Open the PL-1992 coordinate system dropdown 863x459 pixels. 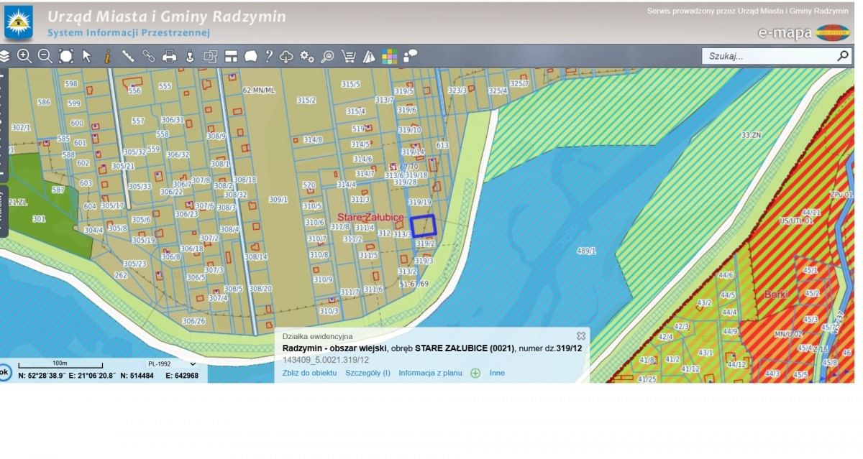[x=171, y=363]
